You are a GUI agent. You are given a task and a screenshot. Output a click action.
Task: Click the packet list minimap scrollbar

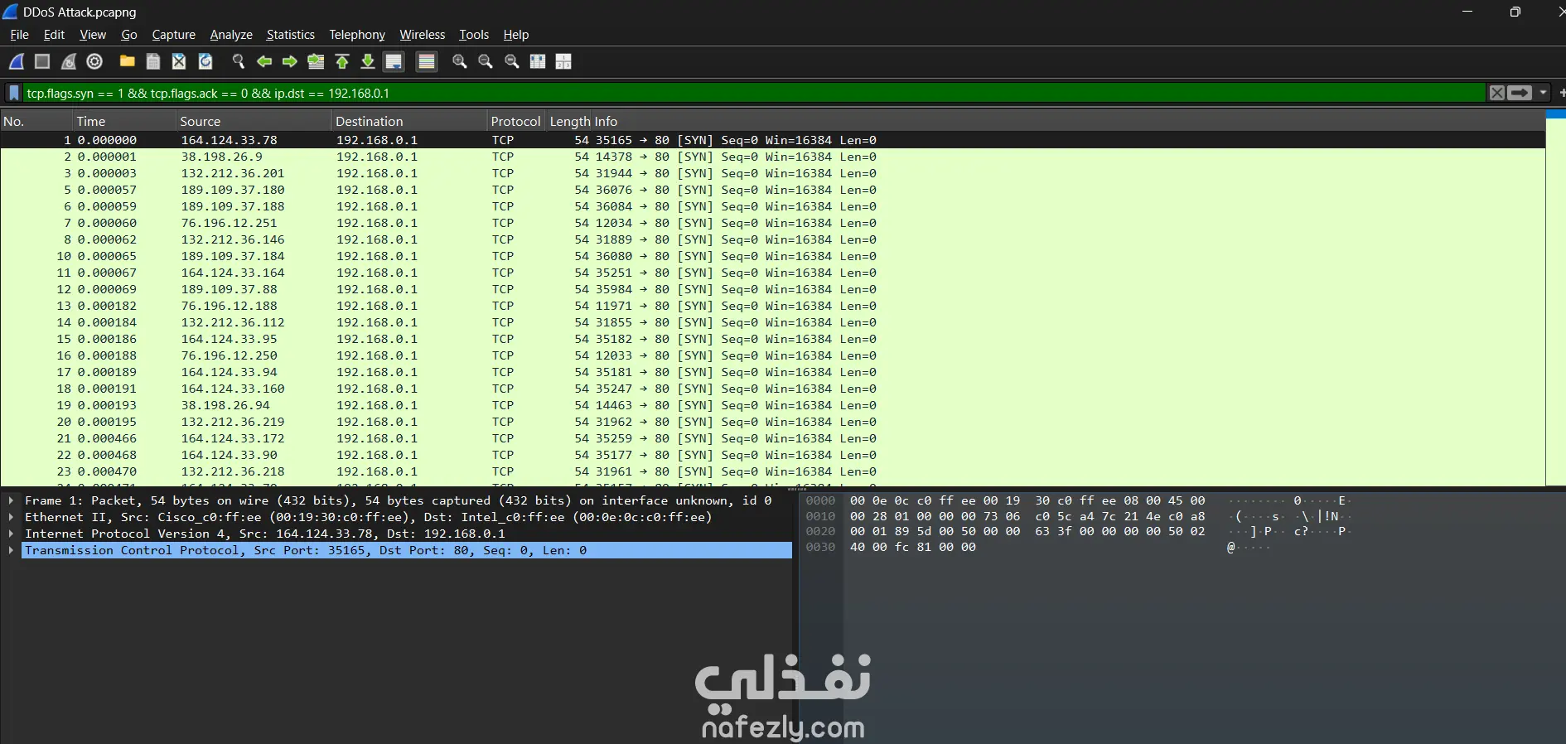(1555, 298)
